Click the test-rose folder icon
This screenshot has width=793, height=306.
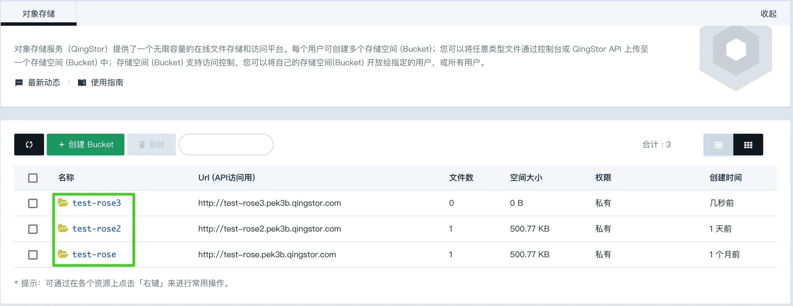pyautogui.click(x=63, y=254)
